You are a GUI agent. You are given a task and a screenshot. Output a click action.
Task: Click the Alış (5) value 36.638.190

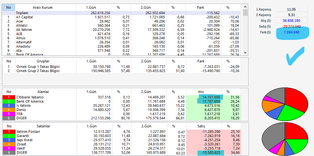291,21
